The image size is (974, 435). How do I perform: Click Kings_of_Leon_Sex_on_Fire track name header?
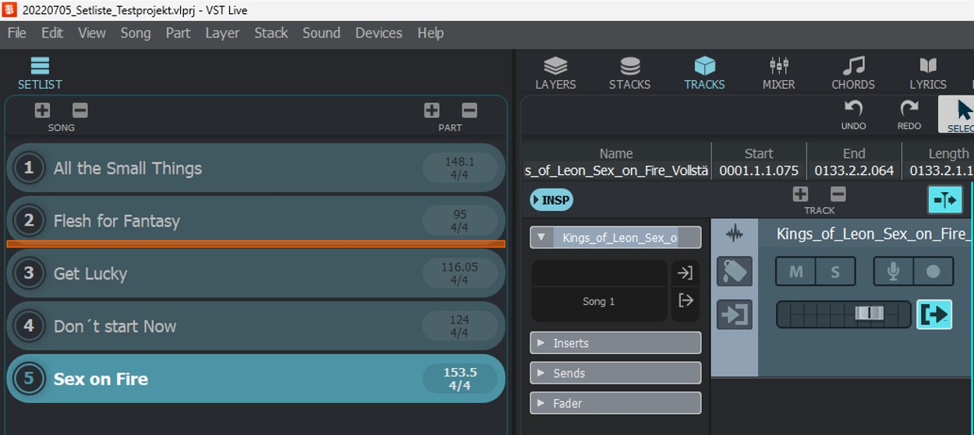(874, 233)
